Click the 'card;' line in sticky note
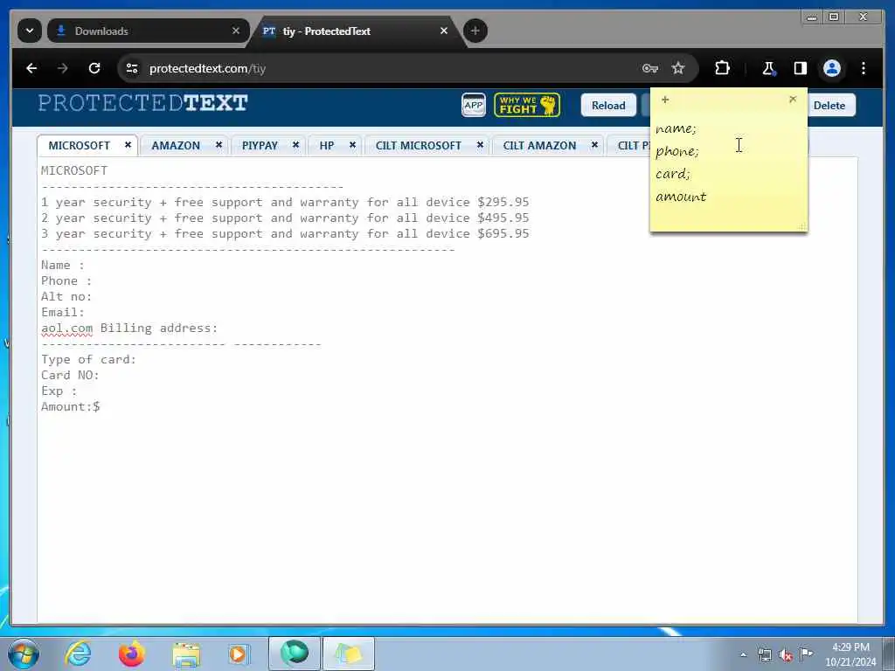The height and width of the screenshot is (671, 895). tap(673, 174)
